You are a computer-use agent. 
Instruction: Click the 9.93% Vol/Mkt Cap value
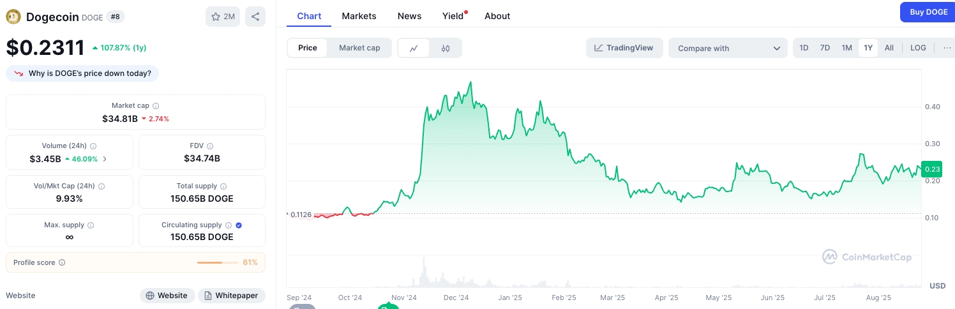tap(69, 199)
